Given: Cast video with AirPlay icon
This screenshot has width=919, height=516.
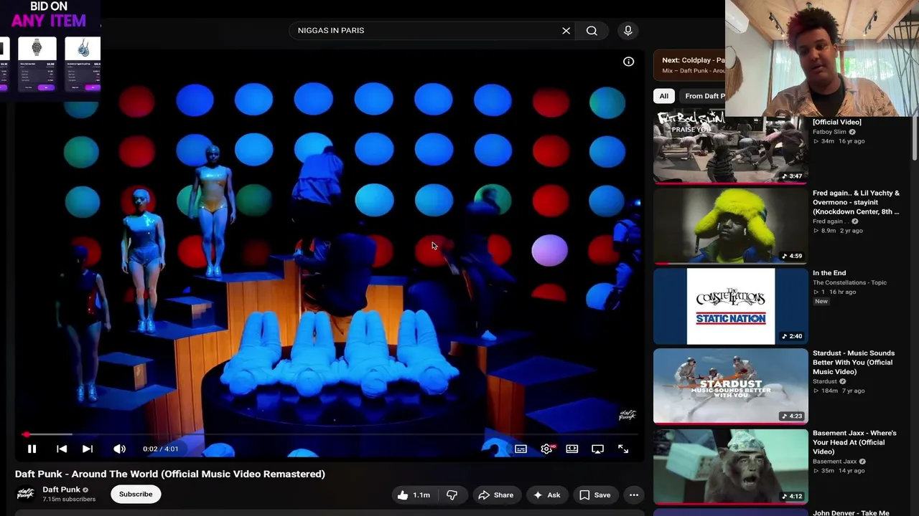Looking at the screenshot, I should point(597,449).
